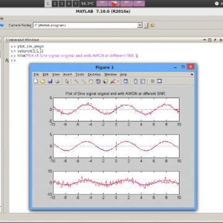Open the Edit menu in Figure 1
This screenshot has width=223, height=223.
pyautogui.click(x=45, y=74)
